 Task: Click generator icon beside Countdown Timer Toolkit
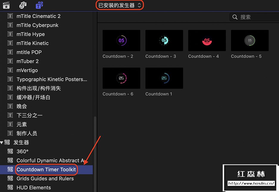10,170
